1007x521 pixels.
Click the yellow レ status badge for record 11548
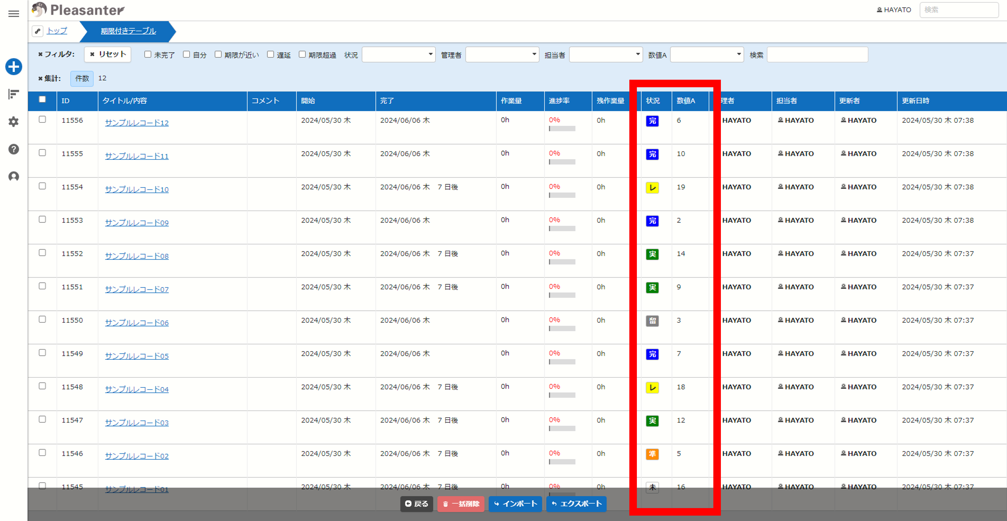click(652, 387)
